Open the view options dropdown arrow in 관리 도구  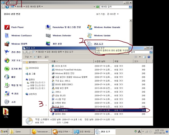click(140, 57)
